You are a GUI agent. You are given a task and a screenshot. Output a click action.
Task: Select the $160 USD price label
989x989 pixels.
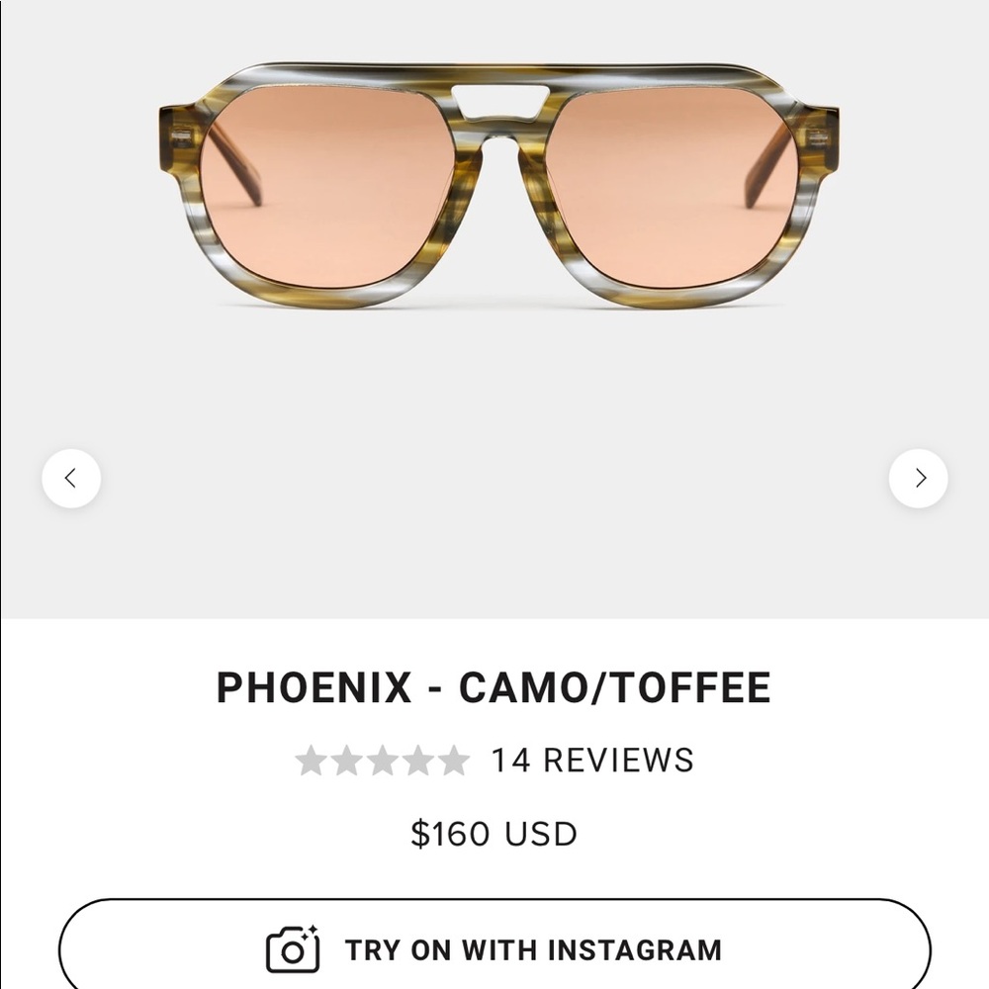pyautogui.click(x=494, y=833)
